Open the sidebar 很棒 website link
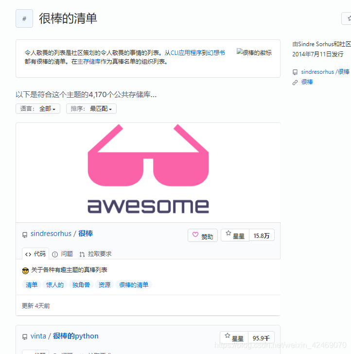The width and height of the screenshot is (351, 354). click(x=307, y=82)
